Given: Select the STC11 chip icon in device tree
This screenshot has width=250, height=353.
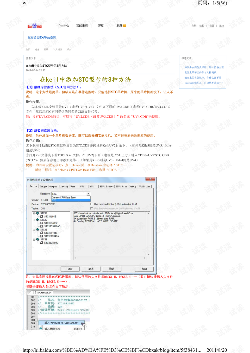Looking at the screenshot, I should pos(38,213).
